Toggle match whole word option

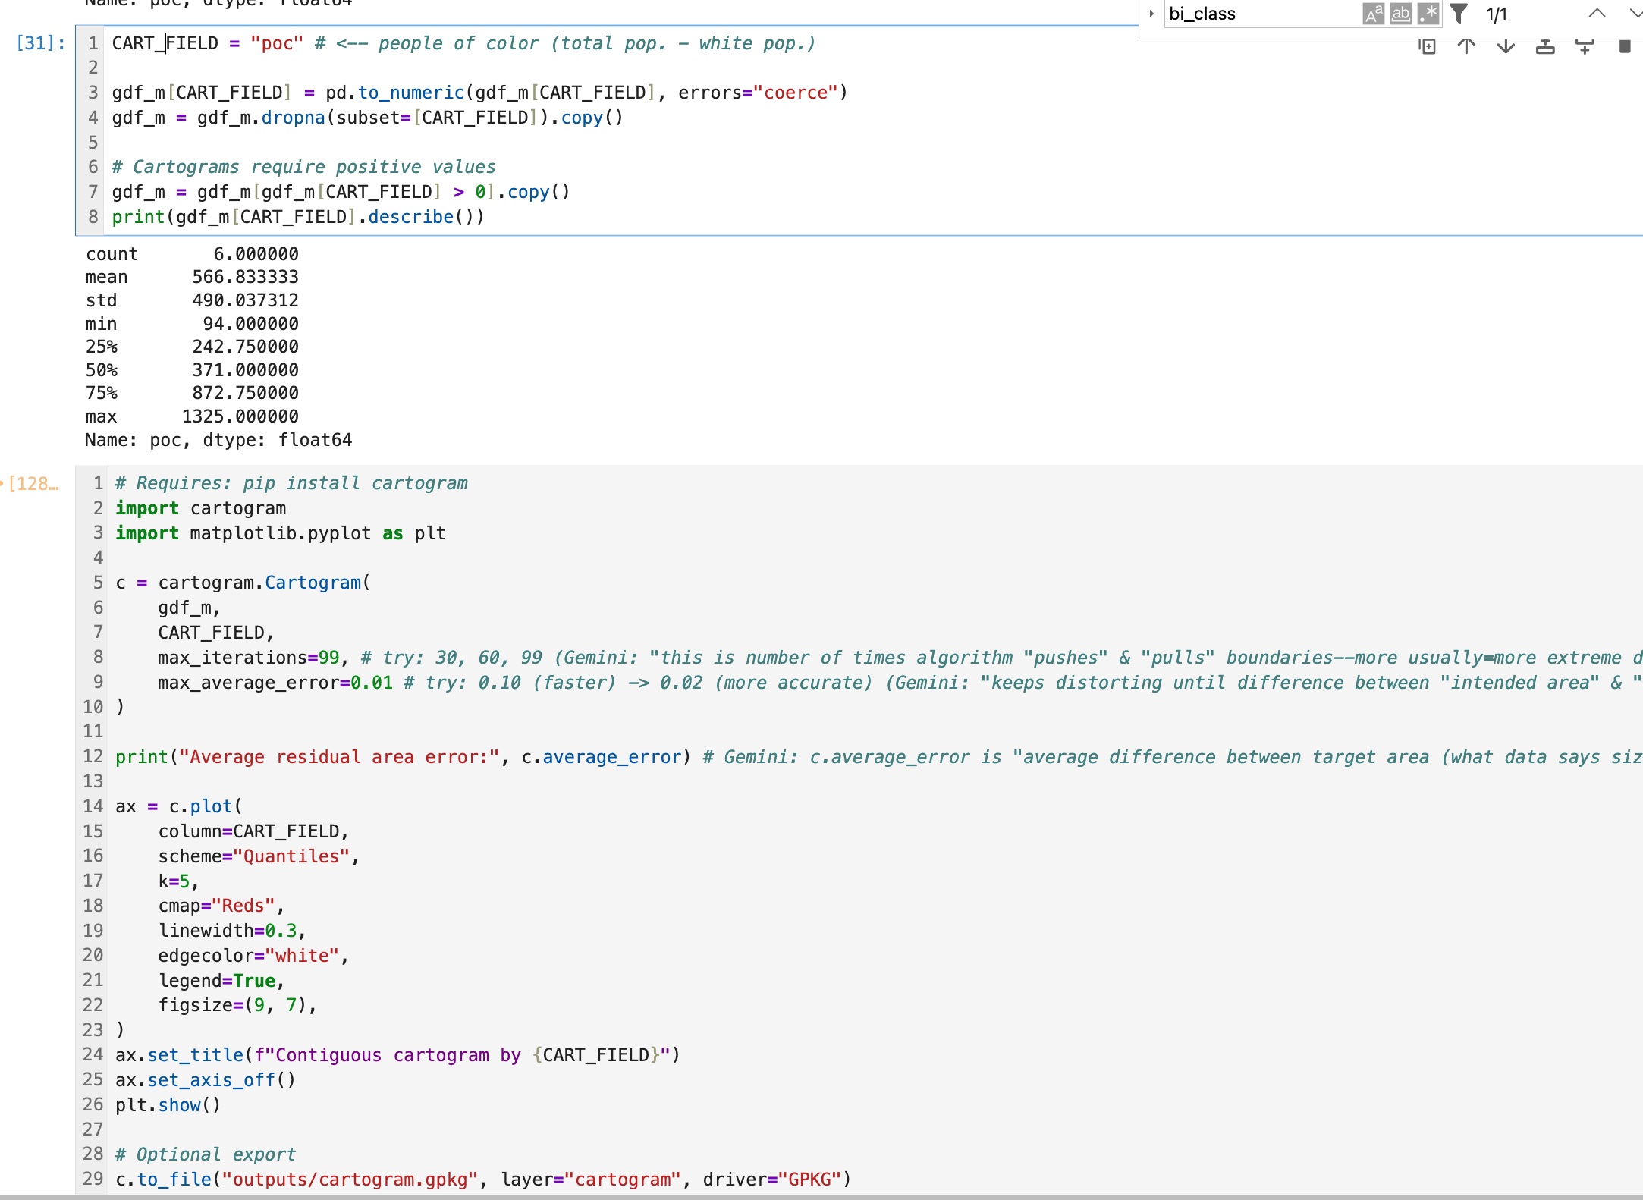(x=1400, y=14)
